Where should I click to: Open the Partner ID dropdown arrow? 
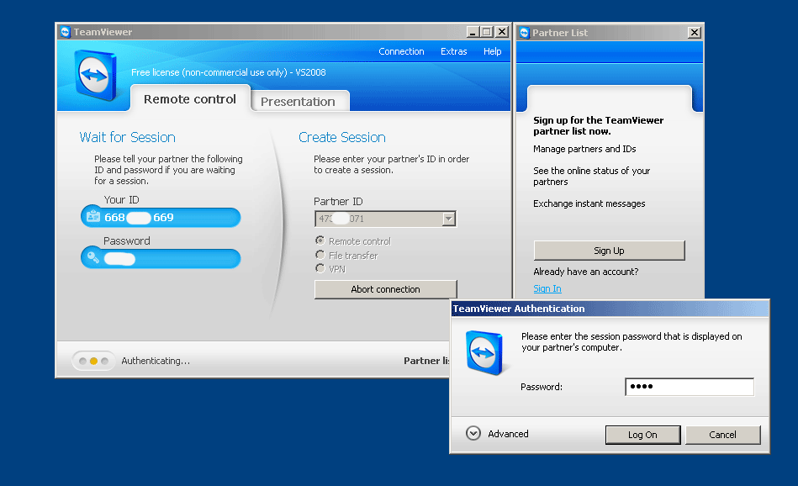[x=448, y=219]
